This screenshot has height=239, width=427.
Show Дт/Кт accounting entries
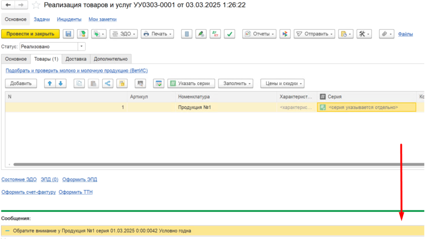[x=215, y=34]
